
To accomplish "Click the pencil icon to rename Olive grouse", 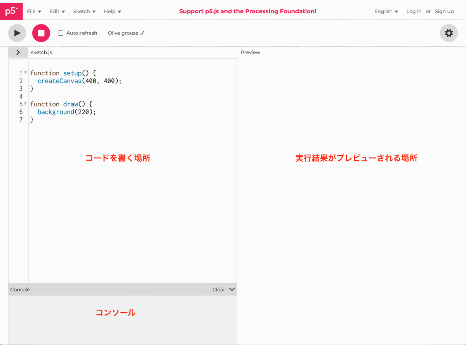I will point(142,33).
